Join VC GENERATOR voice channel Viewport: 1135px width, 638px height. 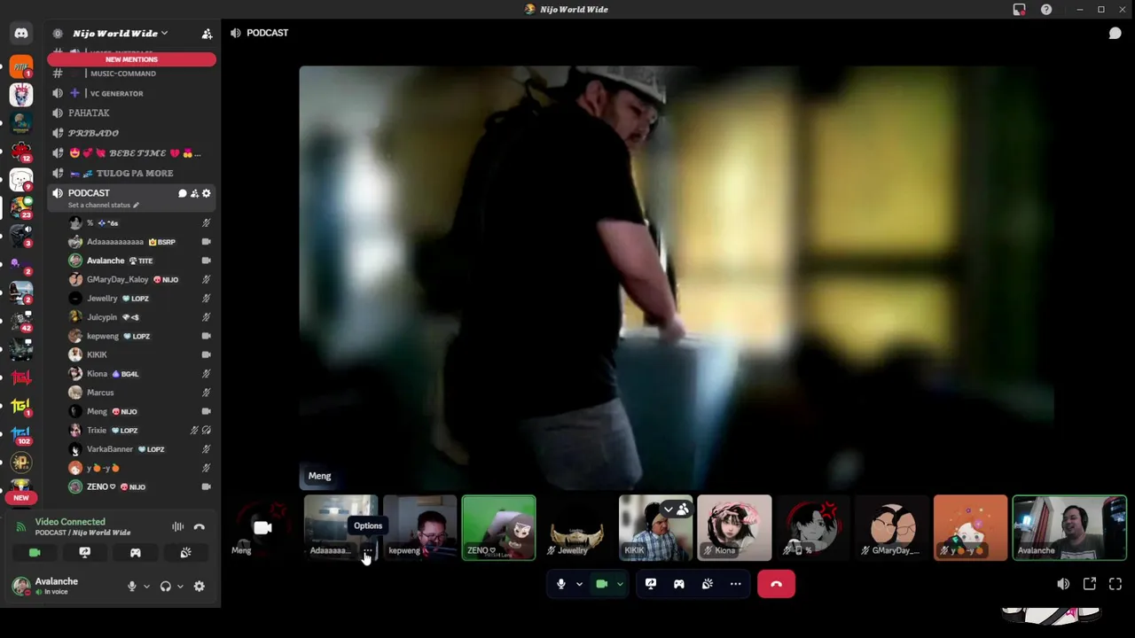tap(131, 93)
